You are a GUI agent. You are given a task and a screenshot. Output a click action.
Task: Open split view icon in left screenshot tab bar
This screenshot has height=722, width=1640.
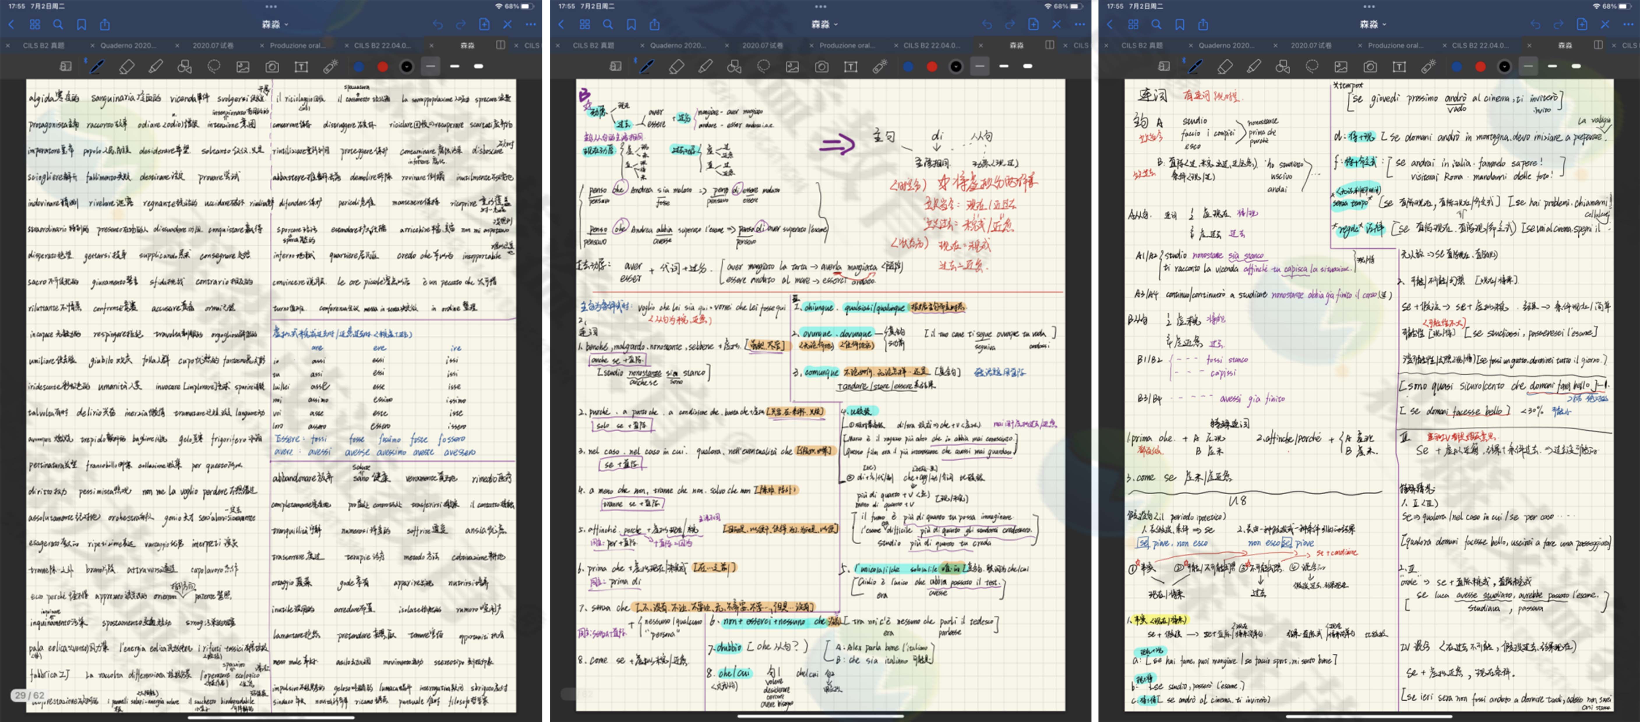pos(501,45)
